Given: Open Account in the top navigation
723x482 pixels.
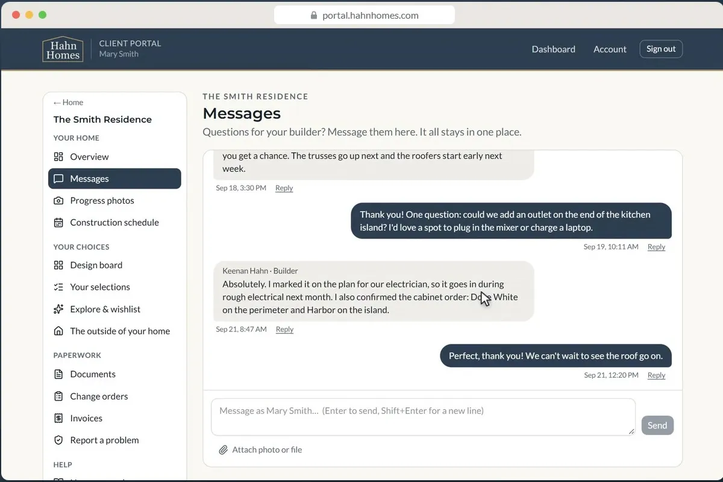Looking at the screenshot, I should pos(610,49).
